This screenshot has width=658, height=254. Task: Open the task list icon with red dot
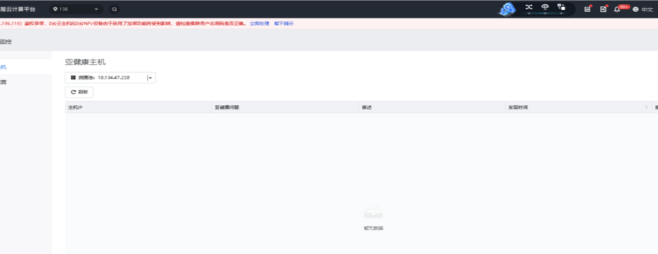(587, 9)
